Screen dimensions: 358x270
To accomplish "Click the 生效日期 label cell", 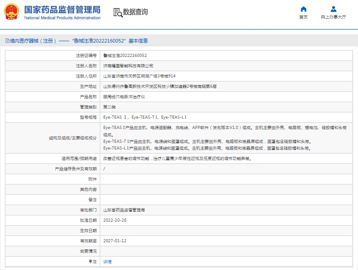I will click(52, 231).
